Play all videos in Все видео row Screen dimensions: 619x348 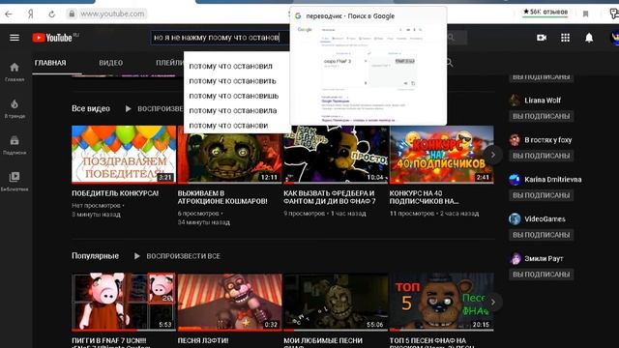click(x=154, y=108)
